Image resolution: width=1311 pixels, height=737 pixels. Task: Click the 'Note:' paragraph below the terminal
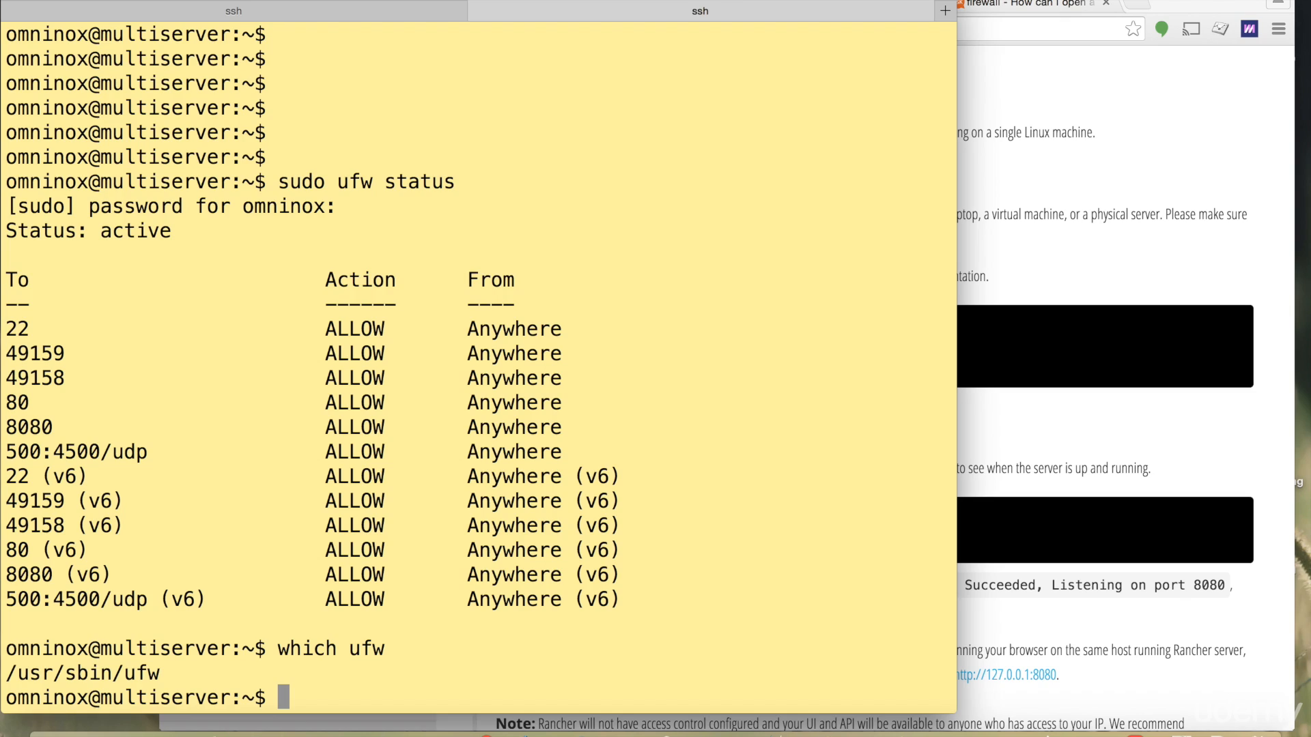(840, 723)
